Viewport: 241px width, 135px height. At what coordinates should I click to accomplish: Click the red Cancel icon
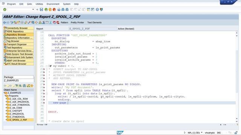click(54, 9)
